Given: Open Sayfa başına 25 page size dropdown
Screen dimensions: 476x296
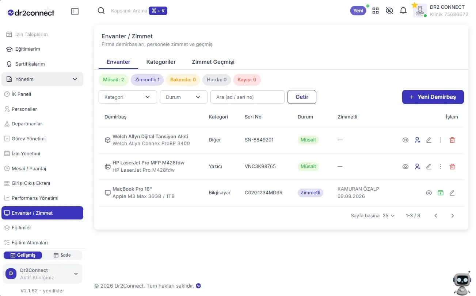Looking at the screenshot, I should pos(389,215).
